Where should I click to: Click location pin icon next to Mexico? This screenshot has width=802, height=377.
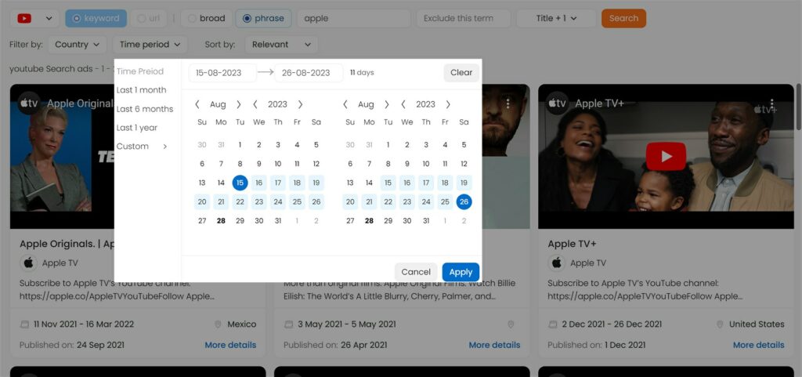tap(218, 324)
